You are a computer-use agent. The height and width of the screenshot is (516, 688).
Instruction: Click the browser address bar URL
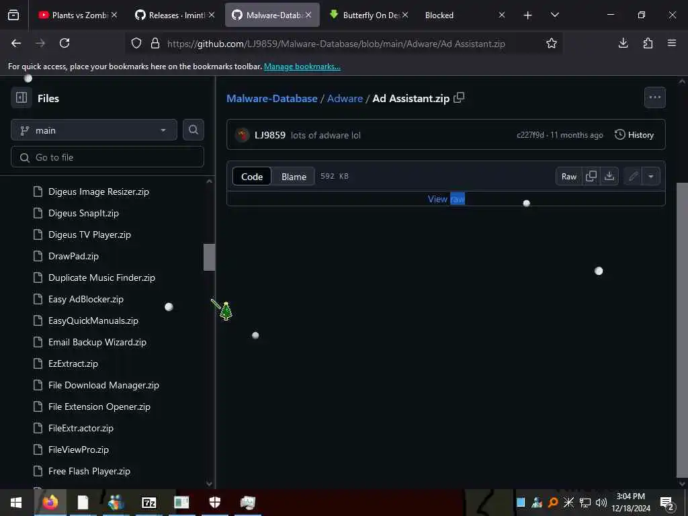pos(336,44)
